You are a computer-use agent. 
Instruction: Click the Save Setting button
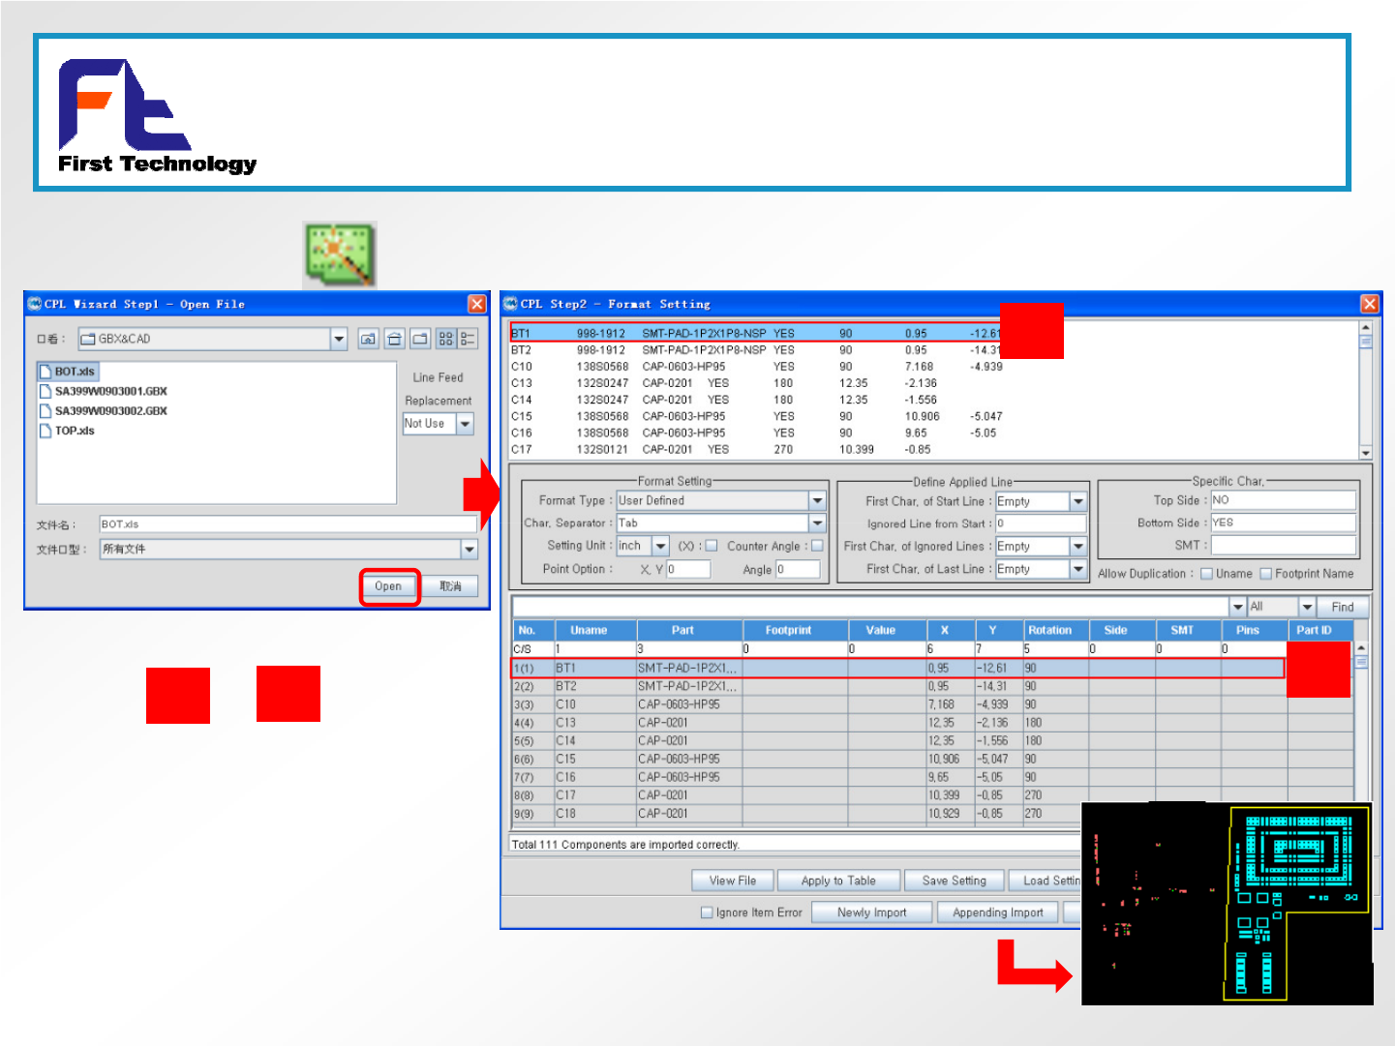point(955,881)
